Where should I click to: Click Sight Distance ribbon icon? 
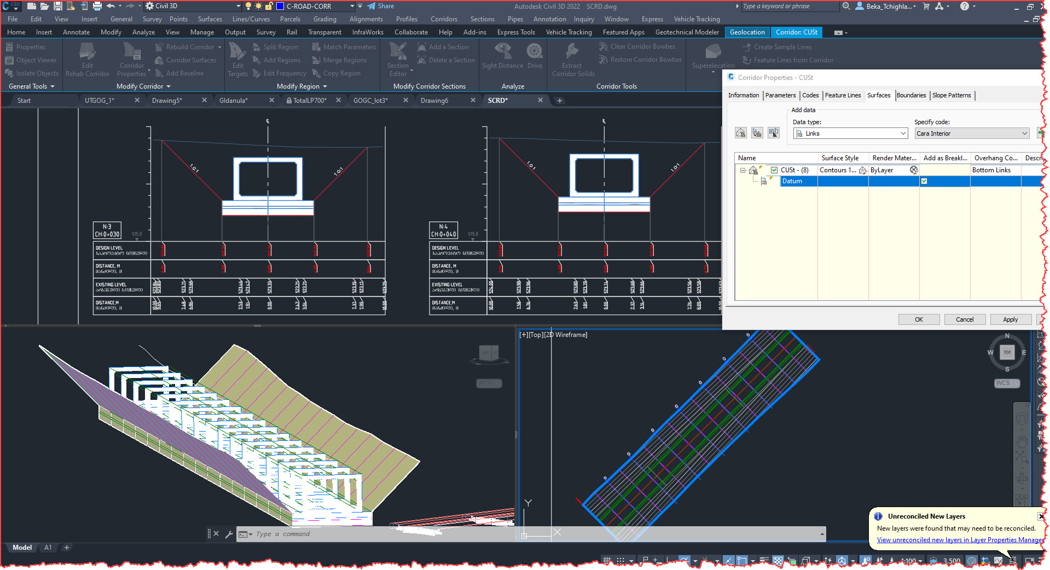point(502,56)
